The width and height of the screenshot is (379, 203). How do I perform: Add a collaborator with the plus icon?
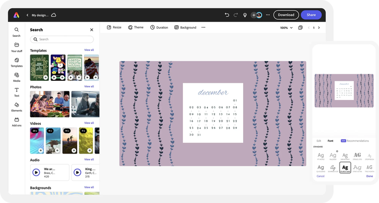(254, 15)
